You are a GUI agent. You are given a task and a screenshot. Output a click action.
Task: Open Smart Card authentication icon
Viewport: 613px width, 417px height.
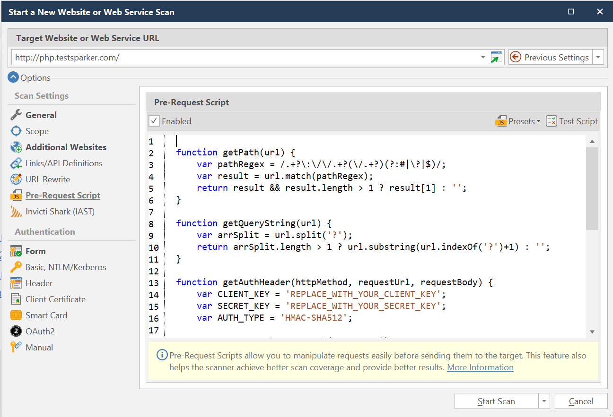(16, 315)
